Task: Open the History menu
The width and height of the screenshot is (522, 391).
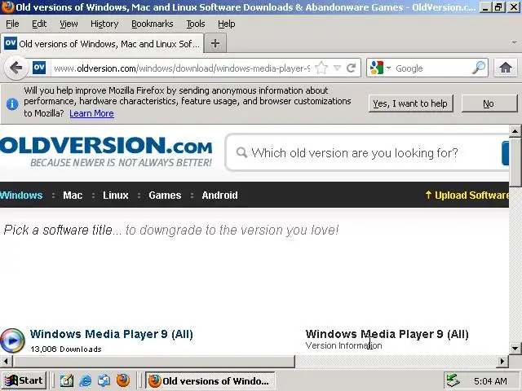Action: (x=104, y=24)
